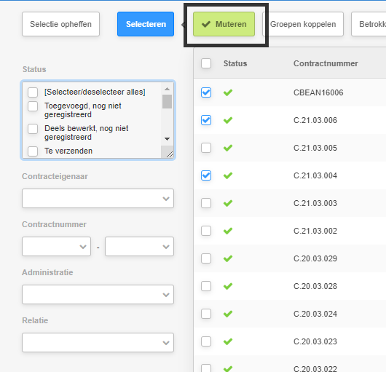This screenshot has height=372, width=386.
Task: Click the status checkmark icon for C.20.03.024
Action: [x=228, y=314]
